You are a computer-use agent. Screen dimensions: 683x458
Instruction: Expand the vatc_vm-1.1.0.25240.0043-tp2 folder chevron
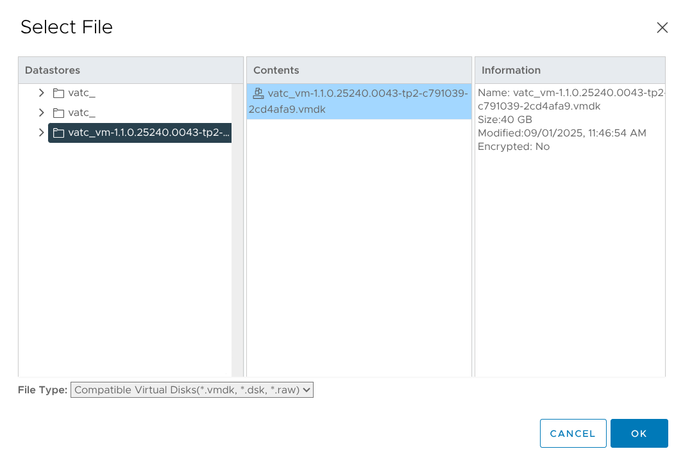coord(42,133)
